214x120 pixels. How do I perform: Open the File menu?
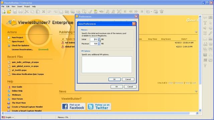(3, 7)
